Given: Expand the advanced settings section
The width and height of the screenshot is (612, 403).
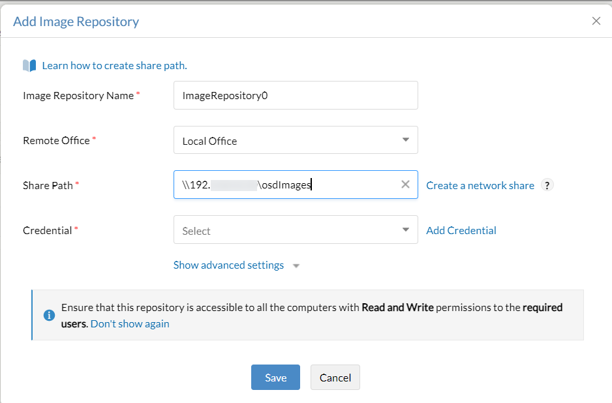Looking at the screenshot, I should (228, 265).
